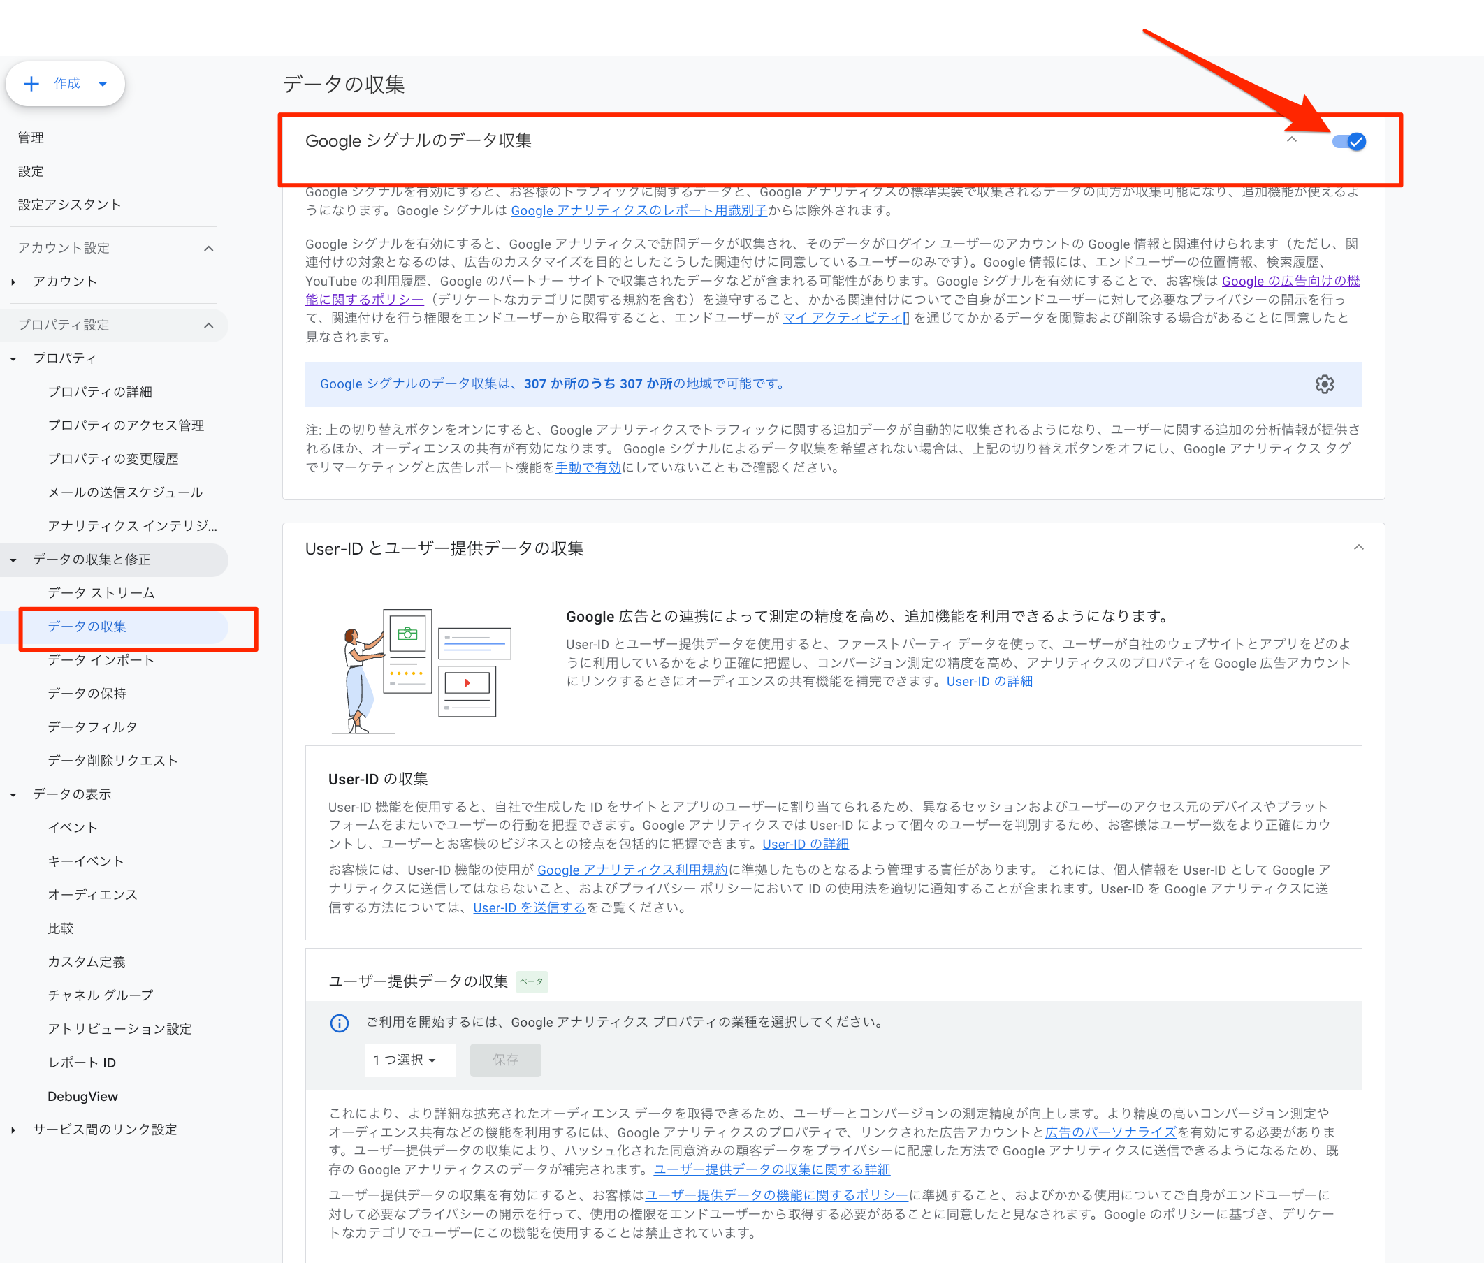The image size is (1484, 1263).
Task: Click the ベータ badge beside ユーザー提供データの収集
Action: pyautogui.click(x=532, y=981)
